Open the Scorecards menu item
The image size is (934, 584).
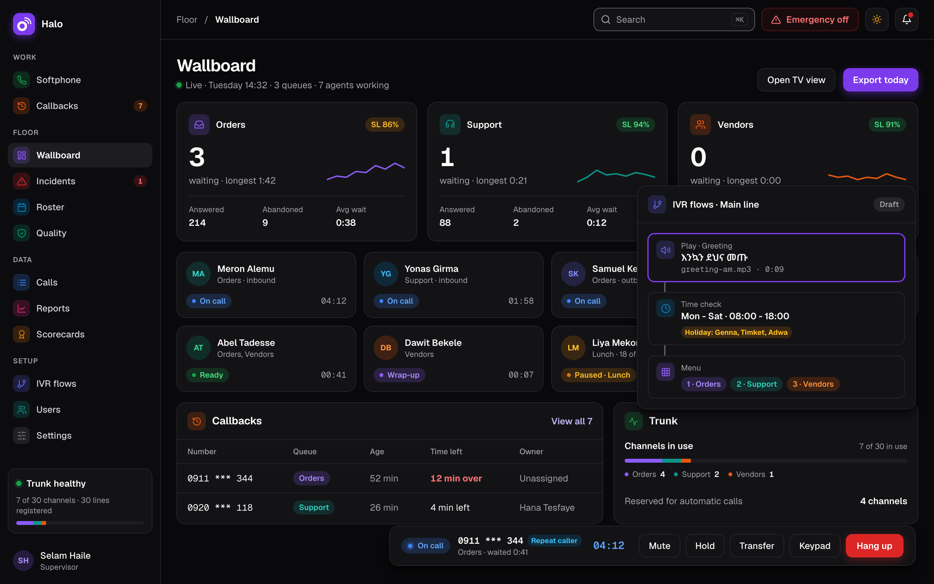point(80,334)
